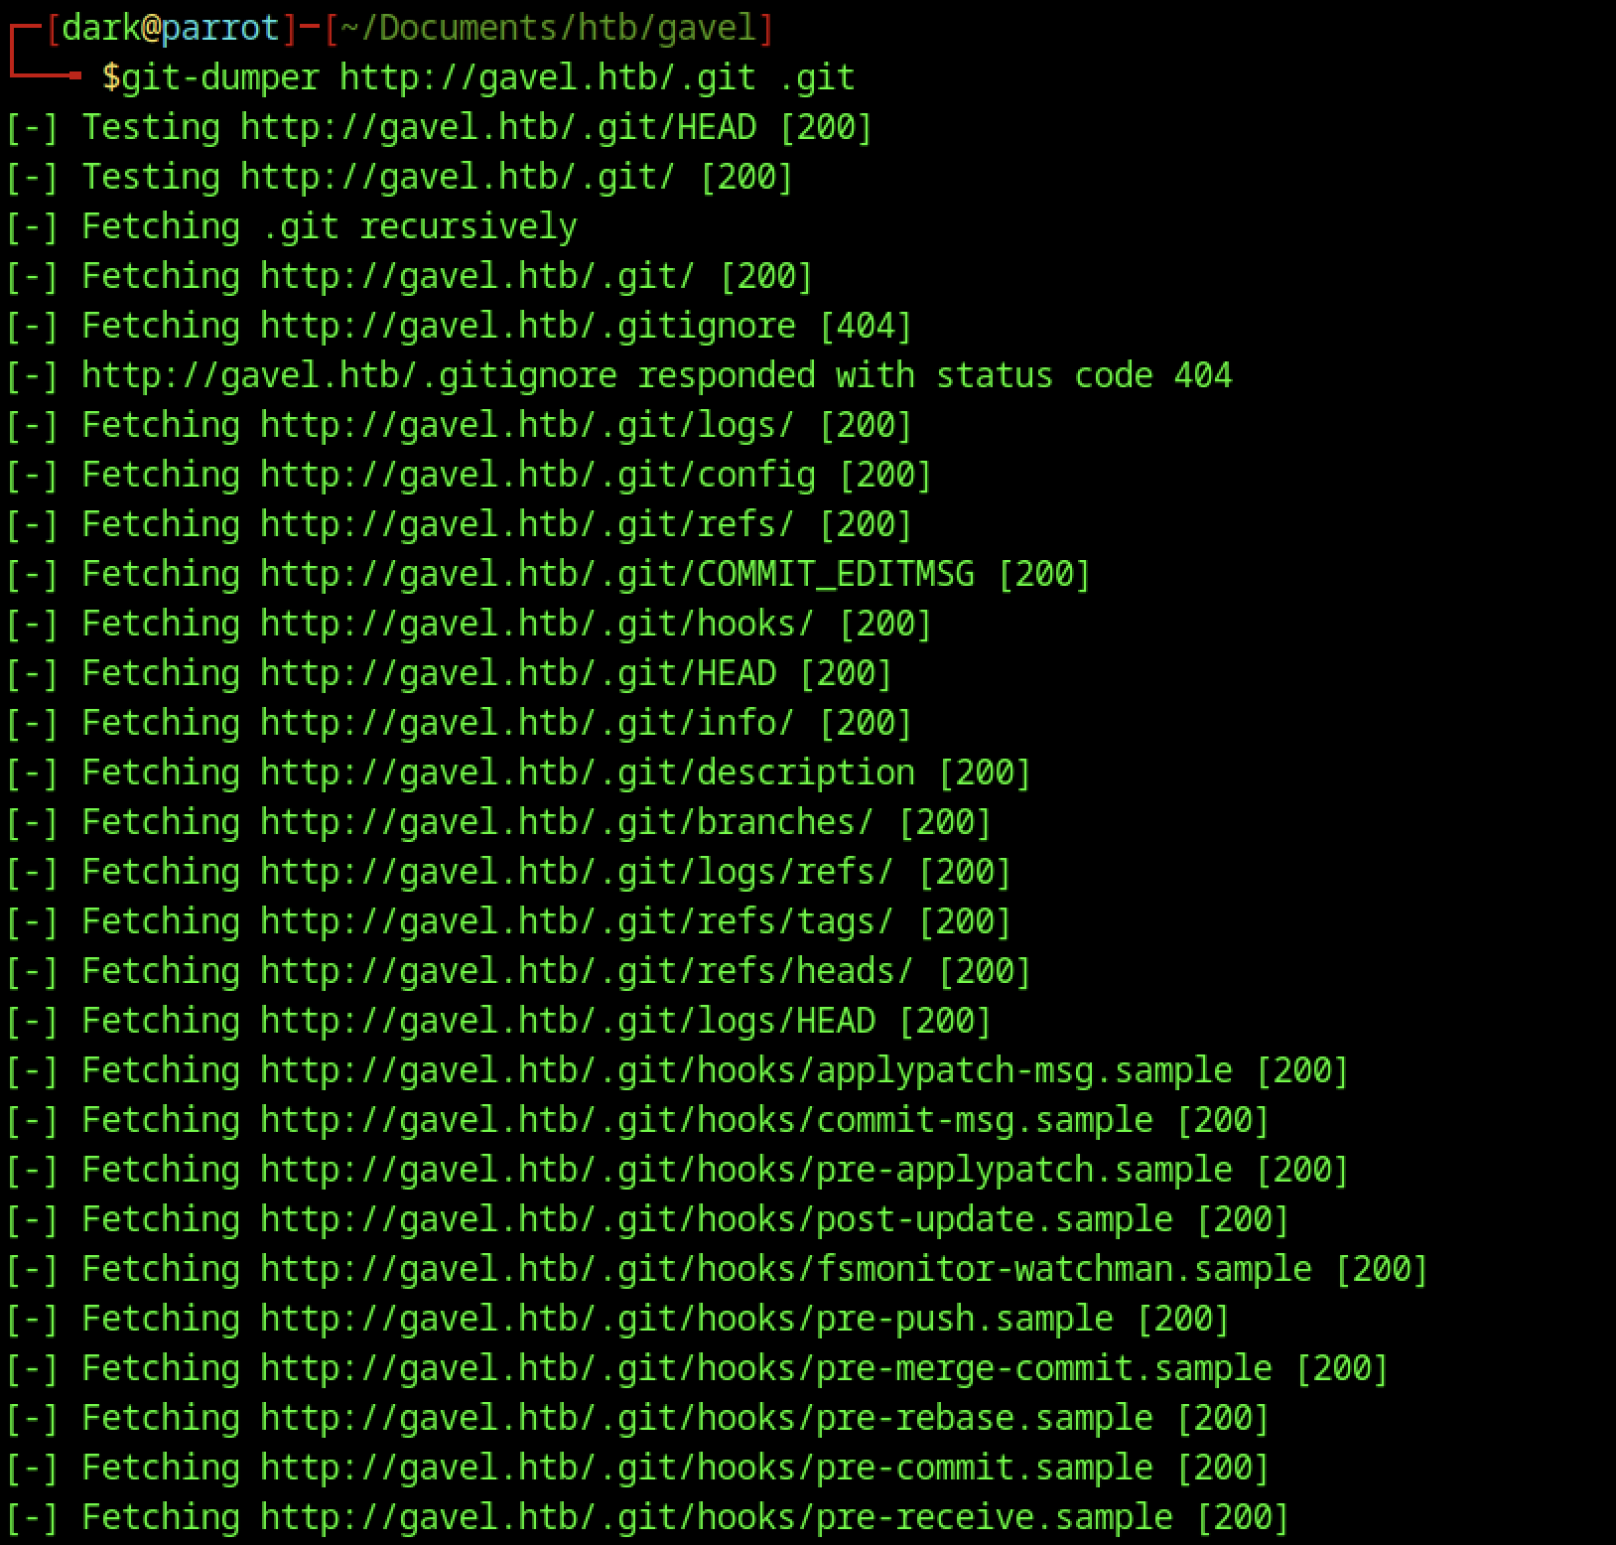Open the .git/description URL

[587, 772]
